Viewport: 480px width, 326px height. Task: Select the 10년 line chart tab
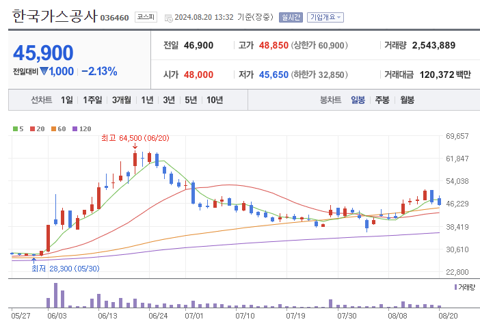[215, 100]
